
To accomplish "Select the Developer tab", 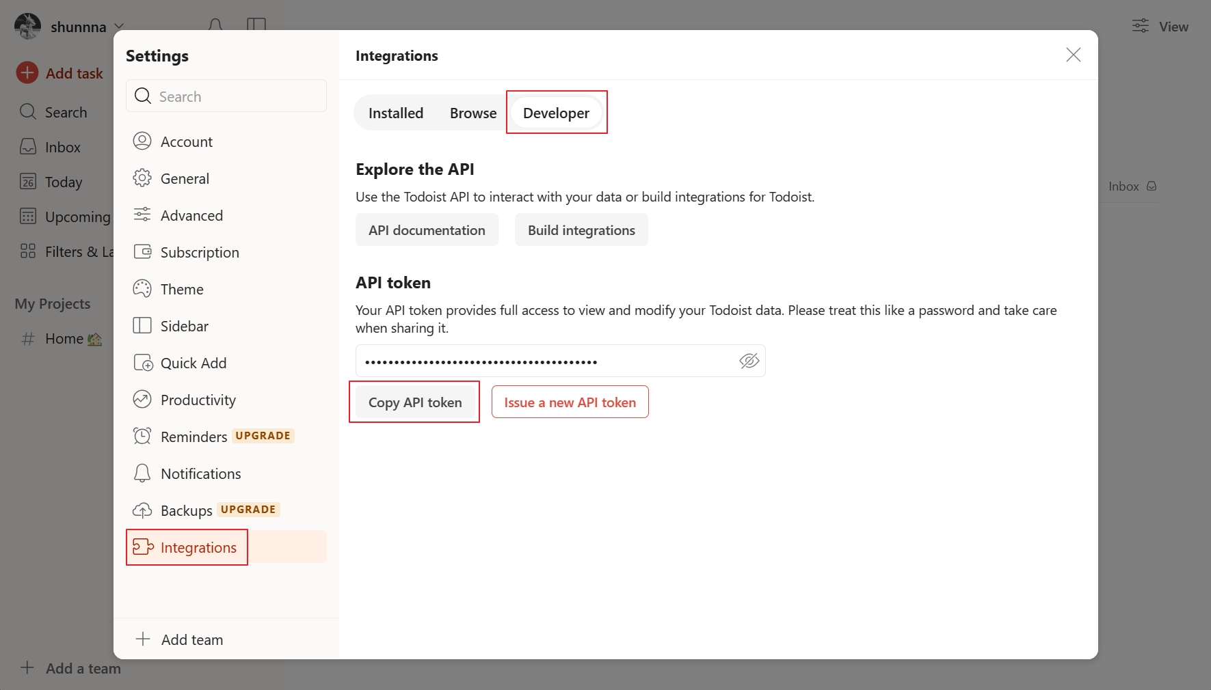I will 556,113.
